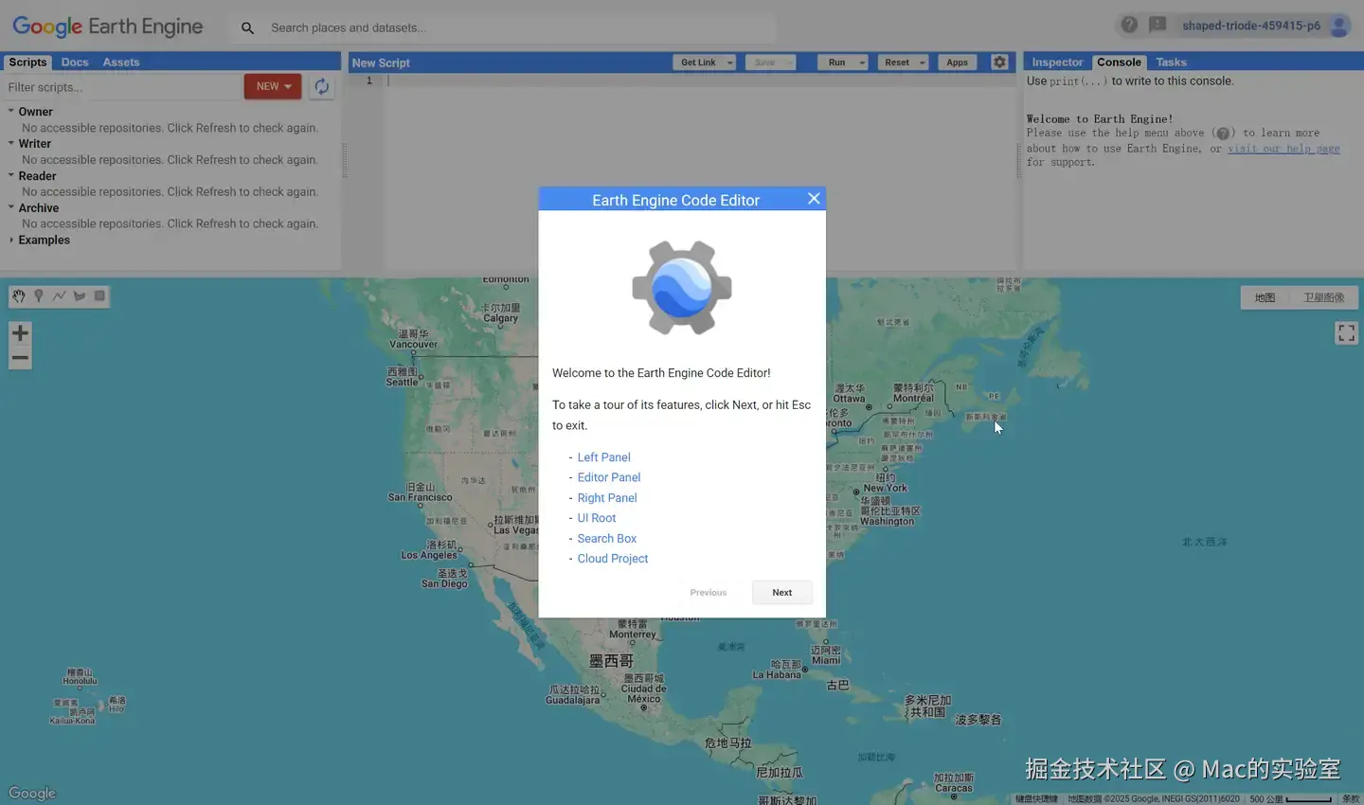Collapse the Archive repository section
The width and height of the screenshot is (1364, 805).
click(11, 207)
